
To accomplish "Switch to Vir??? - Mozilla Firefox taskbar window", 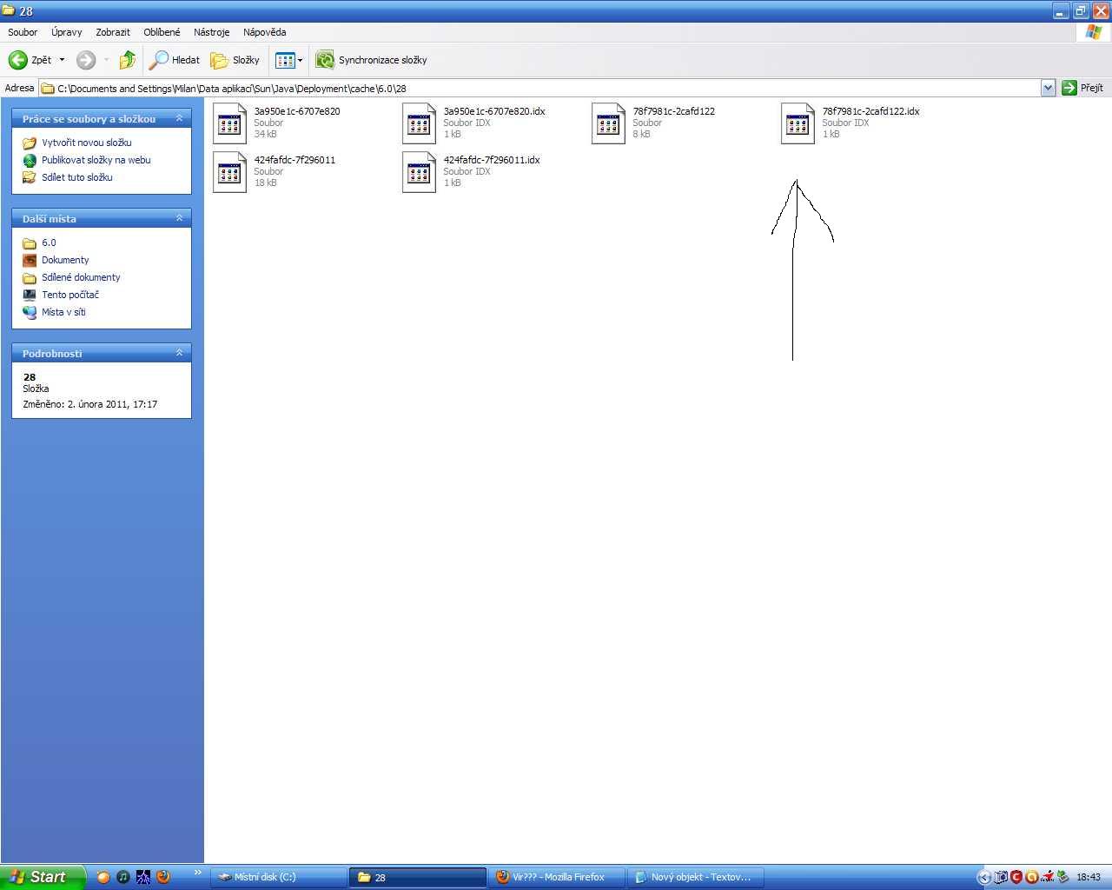I will 557,877.
